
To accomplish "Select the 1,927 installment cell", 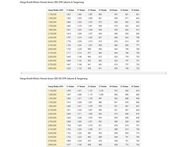I will [x=70, y=14].
